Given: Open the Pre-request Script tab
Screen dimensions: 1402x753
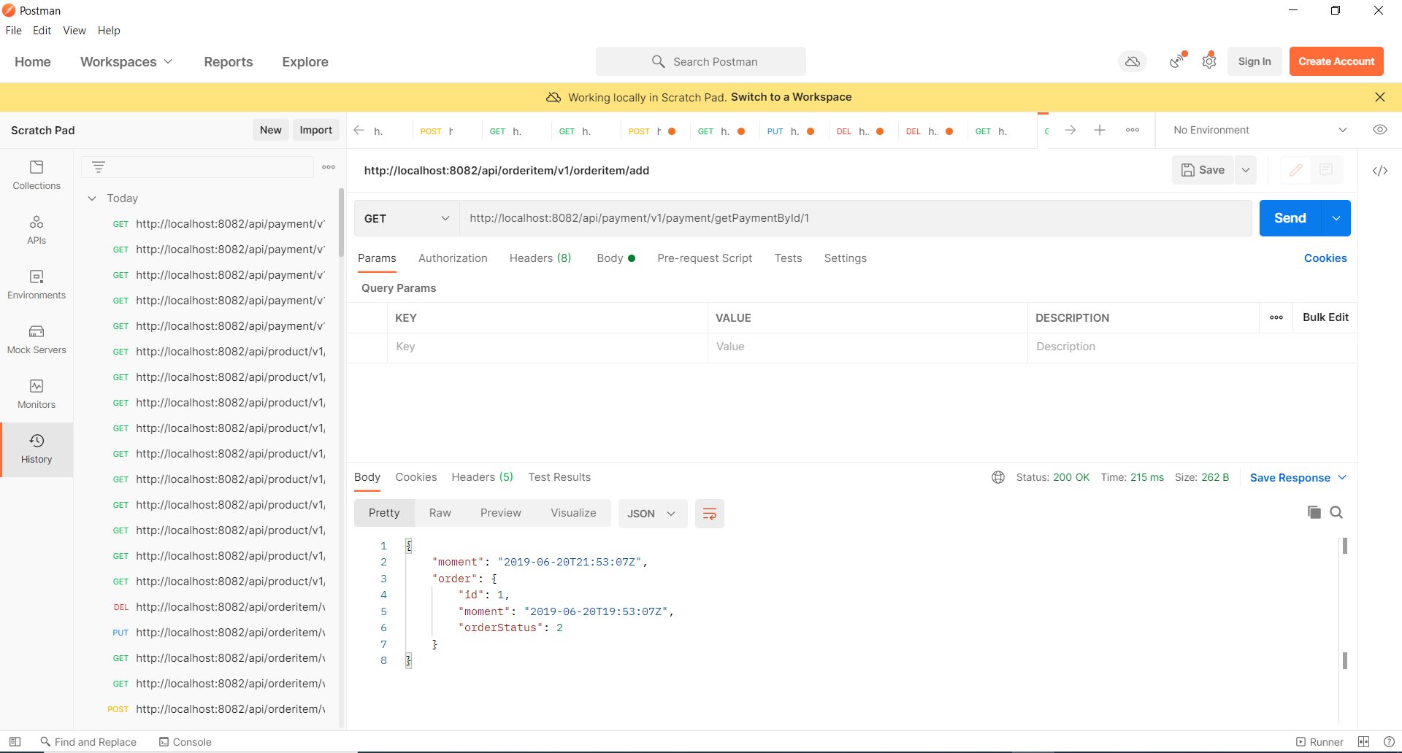Looking at the screenshot, I should pyautogui.click(x=705, y=258).
